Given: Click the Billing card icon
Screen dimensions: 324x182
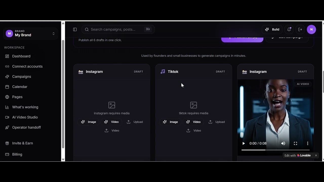Looking at the screenshot, I should [7, 154].
